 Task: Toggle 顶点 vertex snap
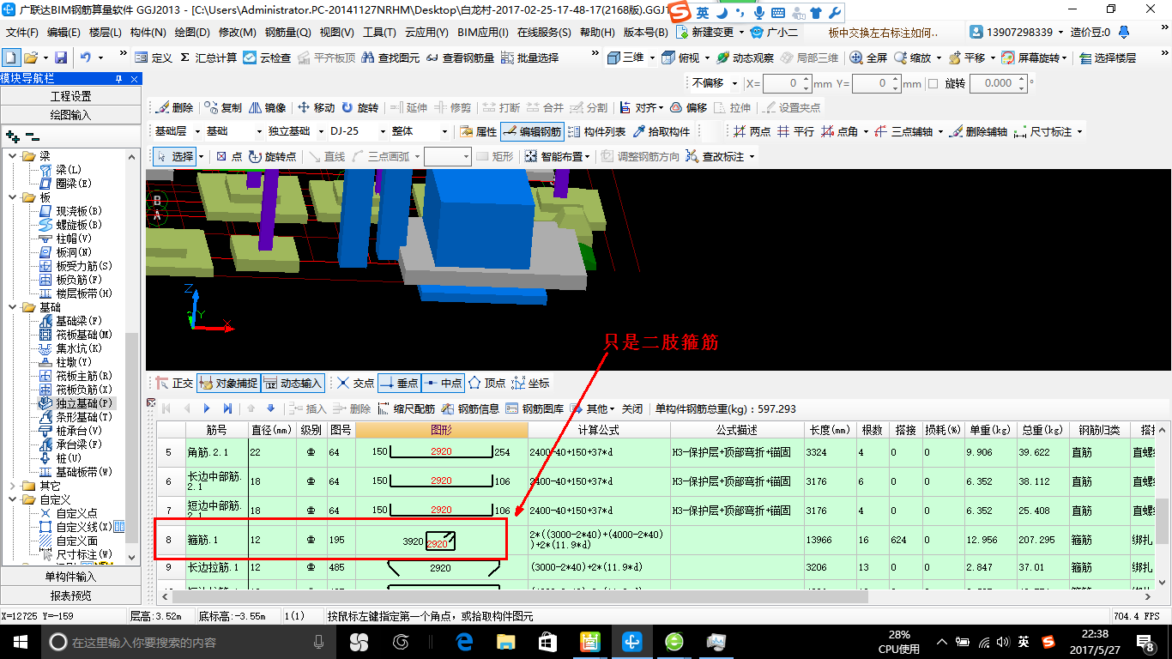(x=486, y=383)
